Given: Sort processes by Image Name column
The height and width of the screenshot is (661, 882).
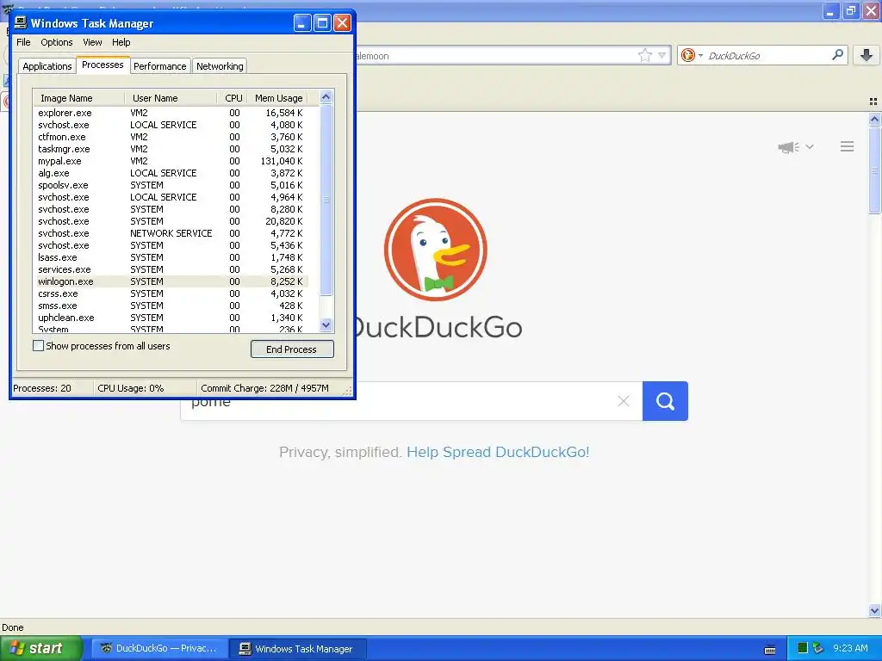Looking at the screenshot, I should coord(78,98).
